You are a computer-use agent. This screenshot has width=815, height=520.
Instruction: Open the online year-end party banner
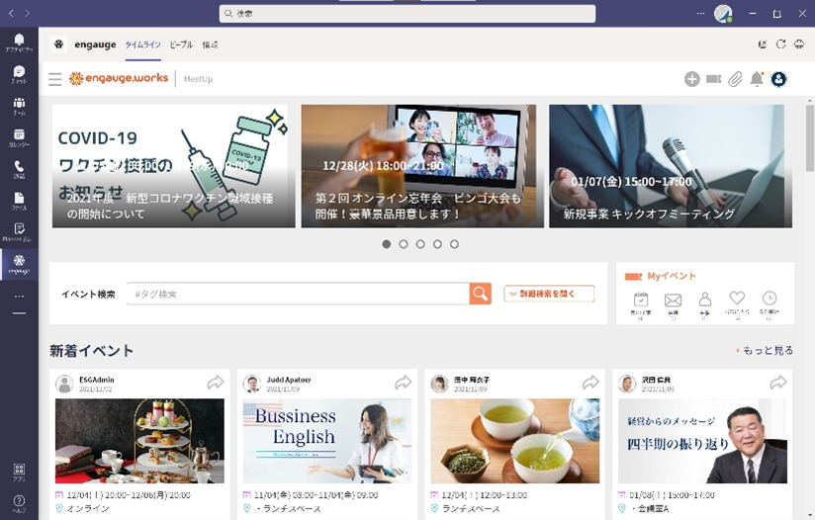422,166
